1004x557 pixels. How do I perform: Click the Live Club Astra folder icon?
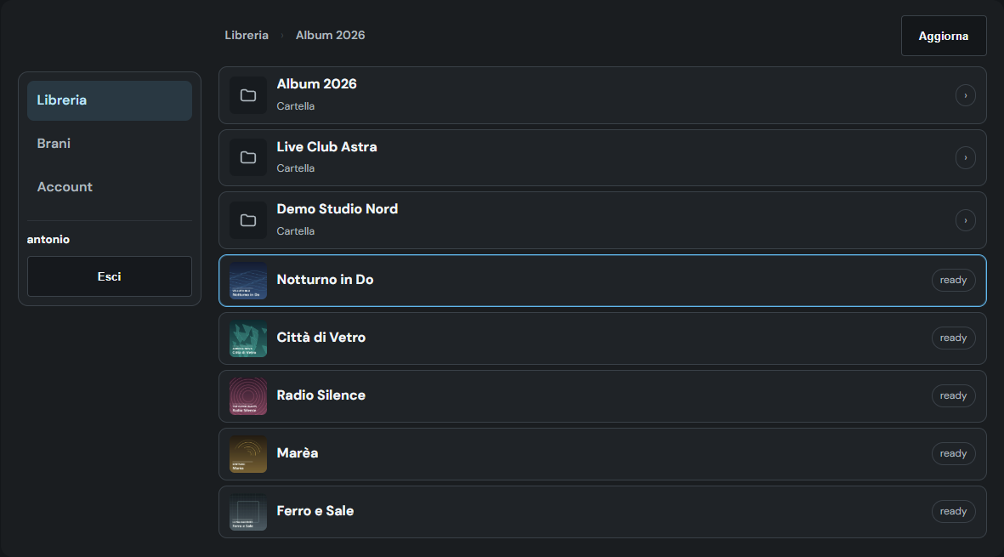click(x=247, y=157)
